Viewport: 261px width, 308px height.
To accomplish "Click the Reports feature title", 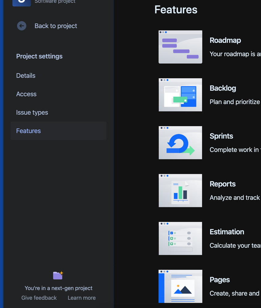I will (222, 184).
